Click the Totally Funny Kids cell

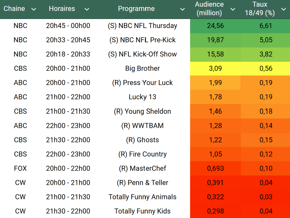pos(142,211)
